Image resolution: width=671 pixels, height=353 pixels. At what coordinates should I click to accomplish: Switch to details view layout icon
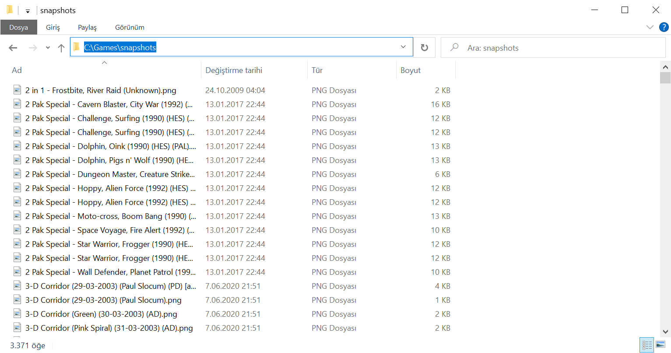[x=646, y=345]
